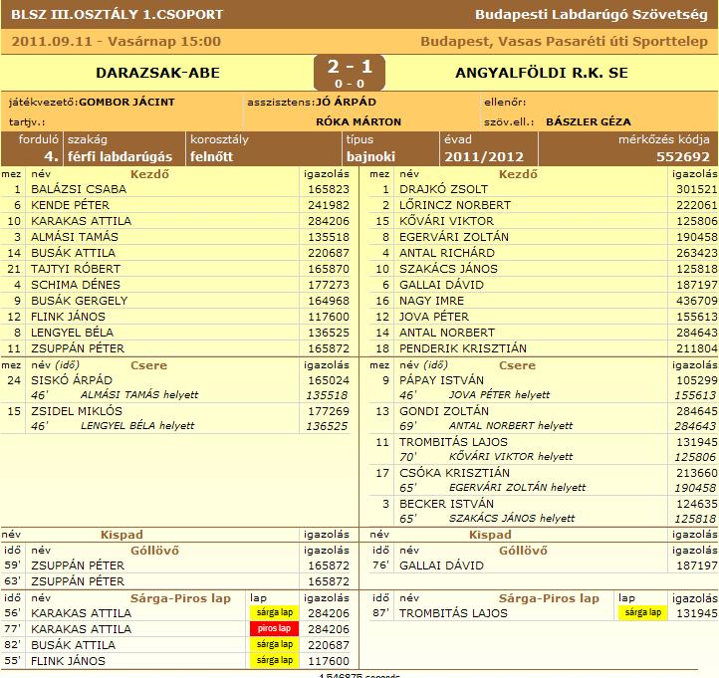Select substitute BECKER ISTVÁN
Screen dimensions: 719x678
click(x=446, y=504)
